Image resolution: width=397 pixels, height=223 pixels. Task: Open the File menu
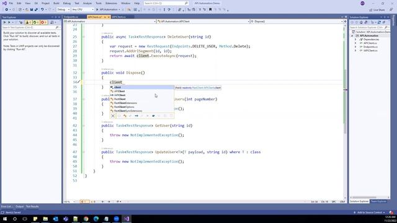click(11, 3)
